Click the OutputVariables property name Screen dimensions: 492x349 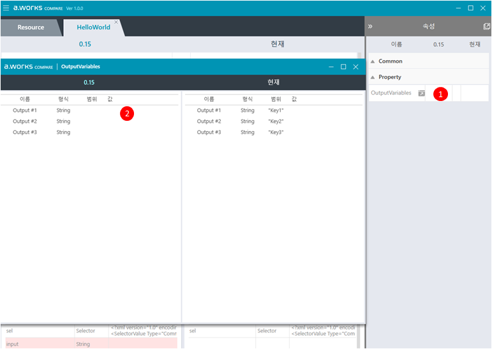391,93
